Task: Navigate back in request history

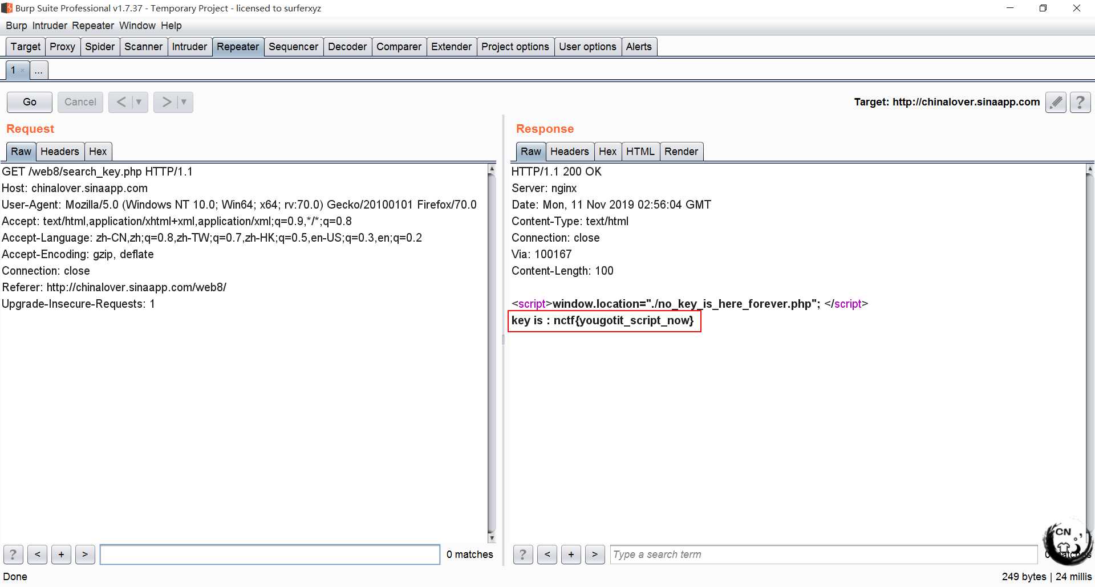Action: coord(121,102)
